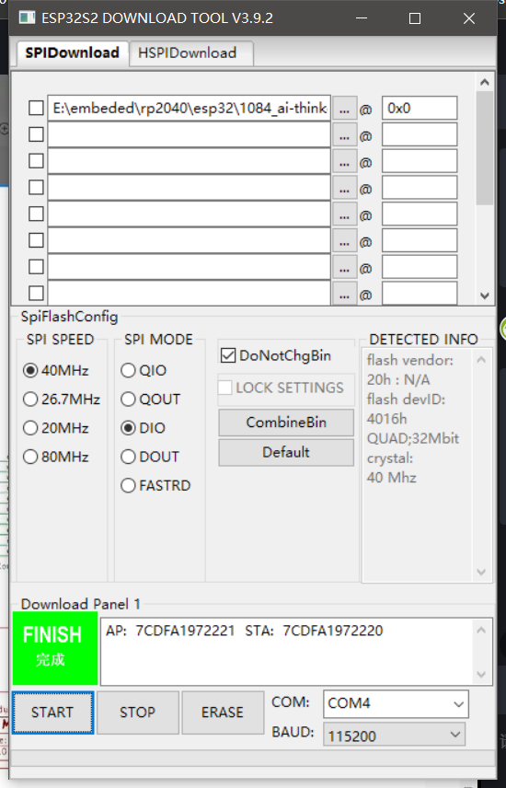Viewport: 506px width, 788px height.
Task: Click the START button
Action: click(52, 713)
